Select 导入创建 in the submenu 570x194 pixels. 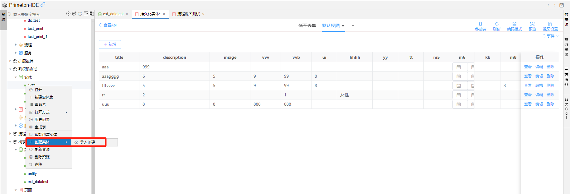click(88, 142)
